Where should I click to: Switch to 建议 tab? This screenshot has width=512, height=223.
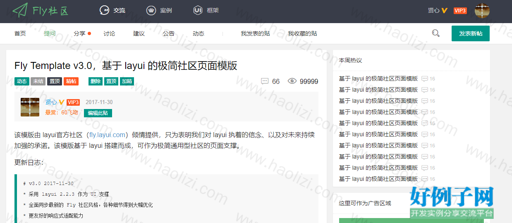[x=139, y=33]
